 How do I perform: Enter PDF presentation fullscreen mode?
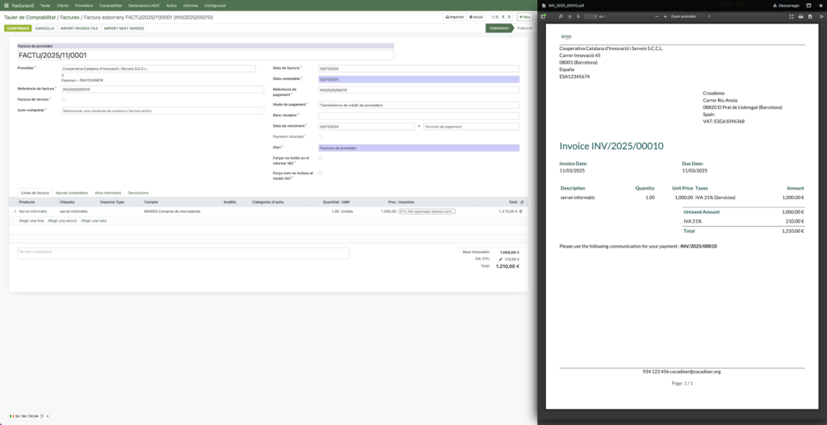(x=790, y=16)
